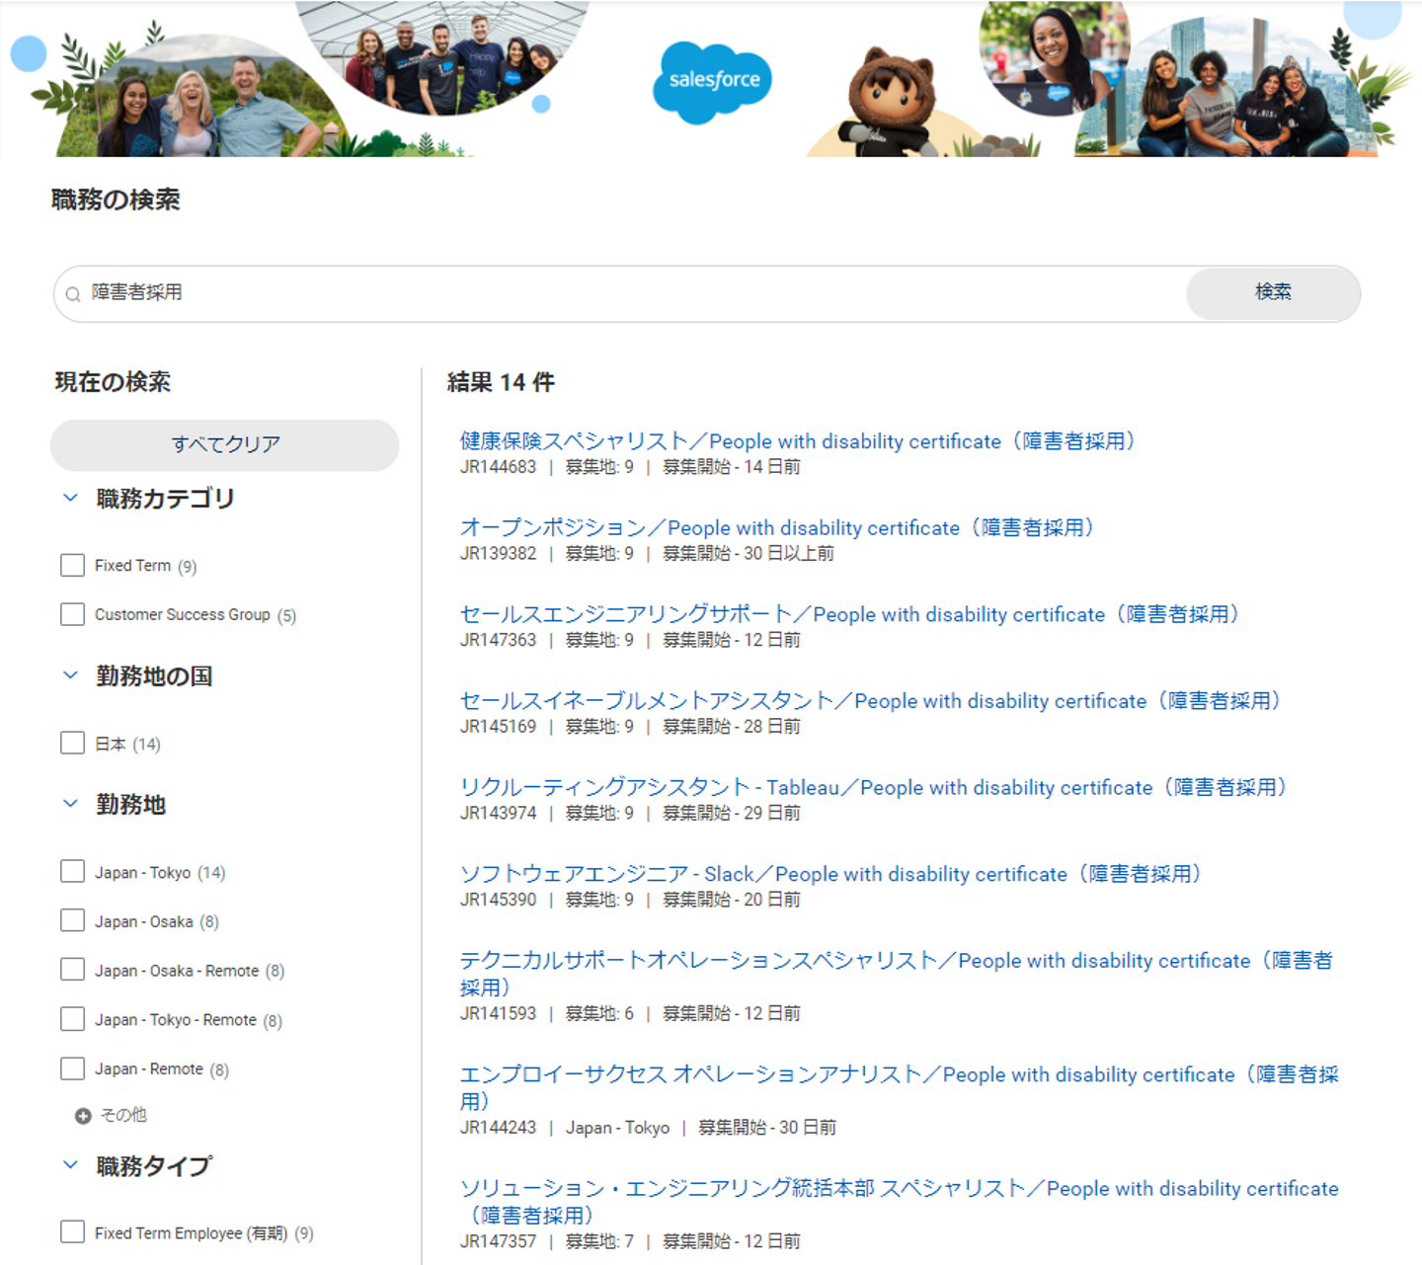Click 募集開始 - 28 日前 posting date
Viewport: 1422px width, 1265px height.
pyautogui.click(x=732, y=727)
